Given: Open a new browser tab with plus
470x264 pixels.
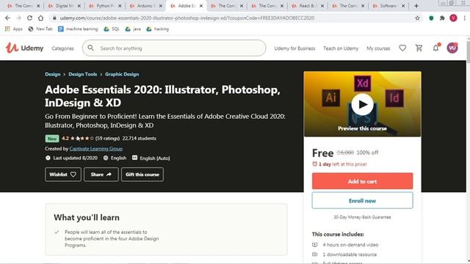Looking at the screenshot, I should 416,6.
